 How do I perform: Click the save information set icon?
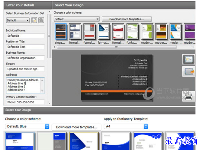(34, 20)
